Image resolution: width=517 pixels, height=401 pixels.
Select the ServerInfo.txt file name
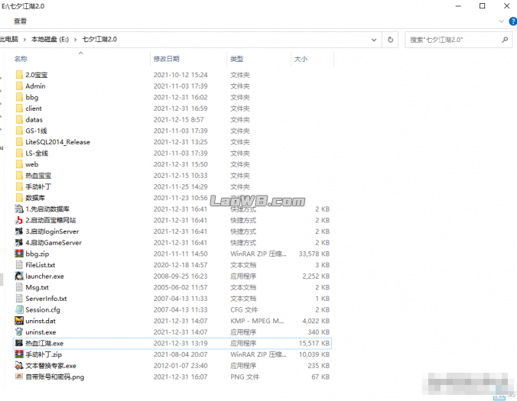click(x=46, y=299)
